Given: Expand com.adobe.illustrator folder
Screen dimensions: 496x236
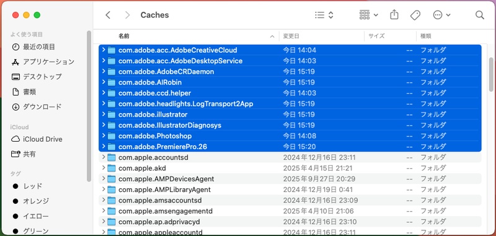Looking at the screenshot, I should tap(104, 114).
